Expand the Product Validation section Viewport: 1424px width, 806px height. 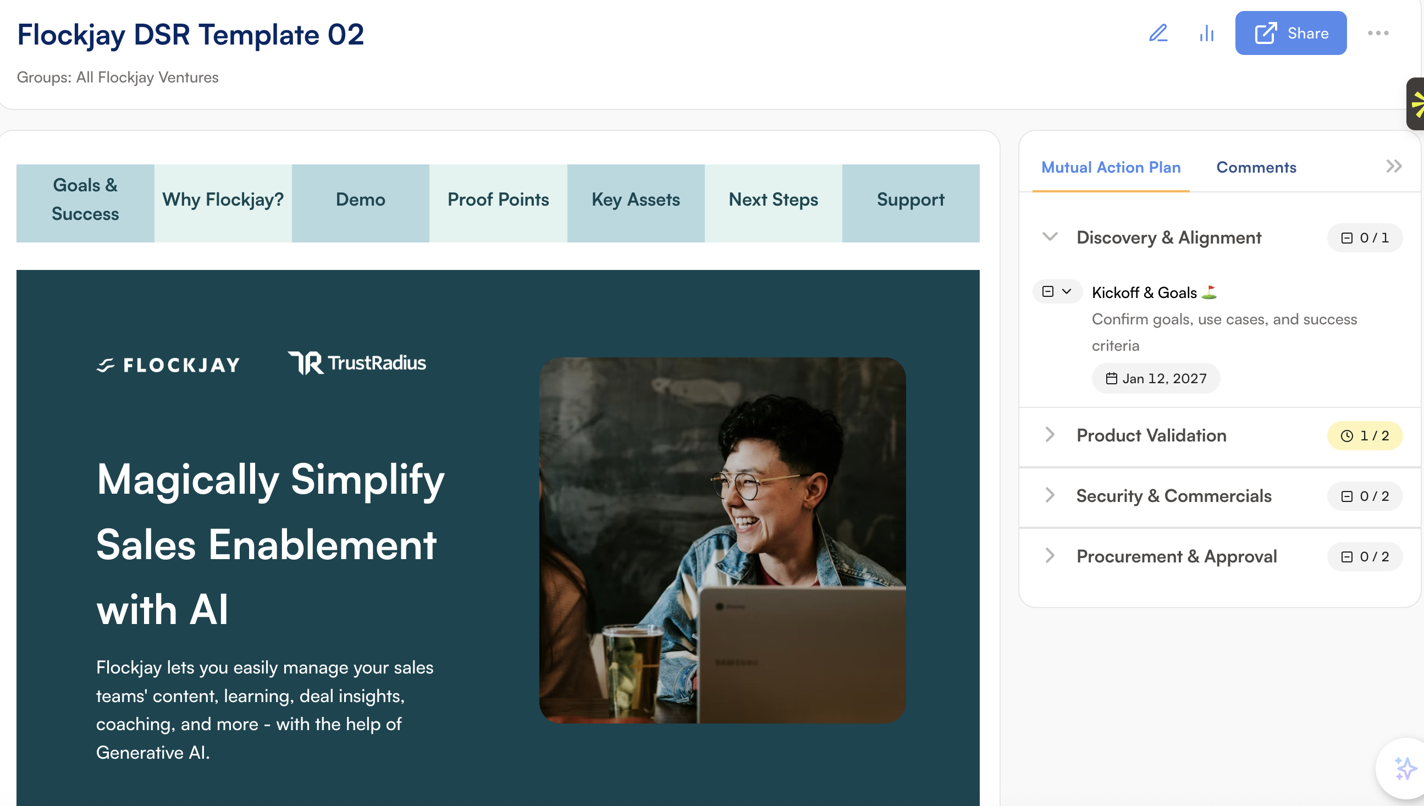(1050, 435)
